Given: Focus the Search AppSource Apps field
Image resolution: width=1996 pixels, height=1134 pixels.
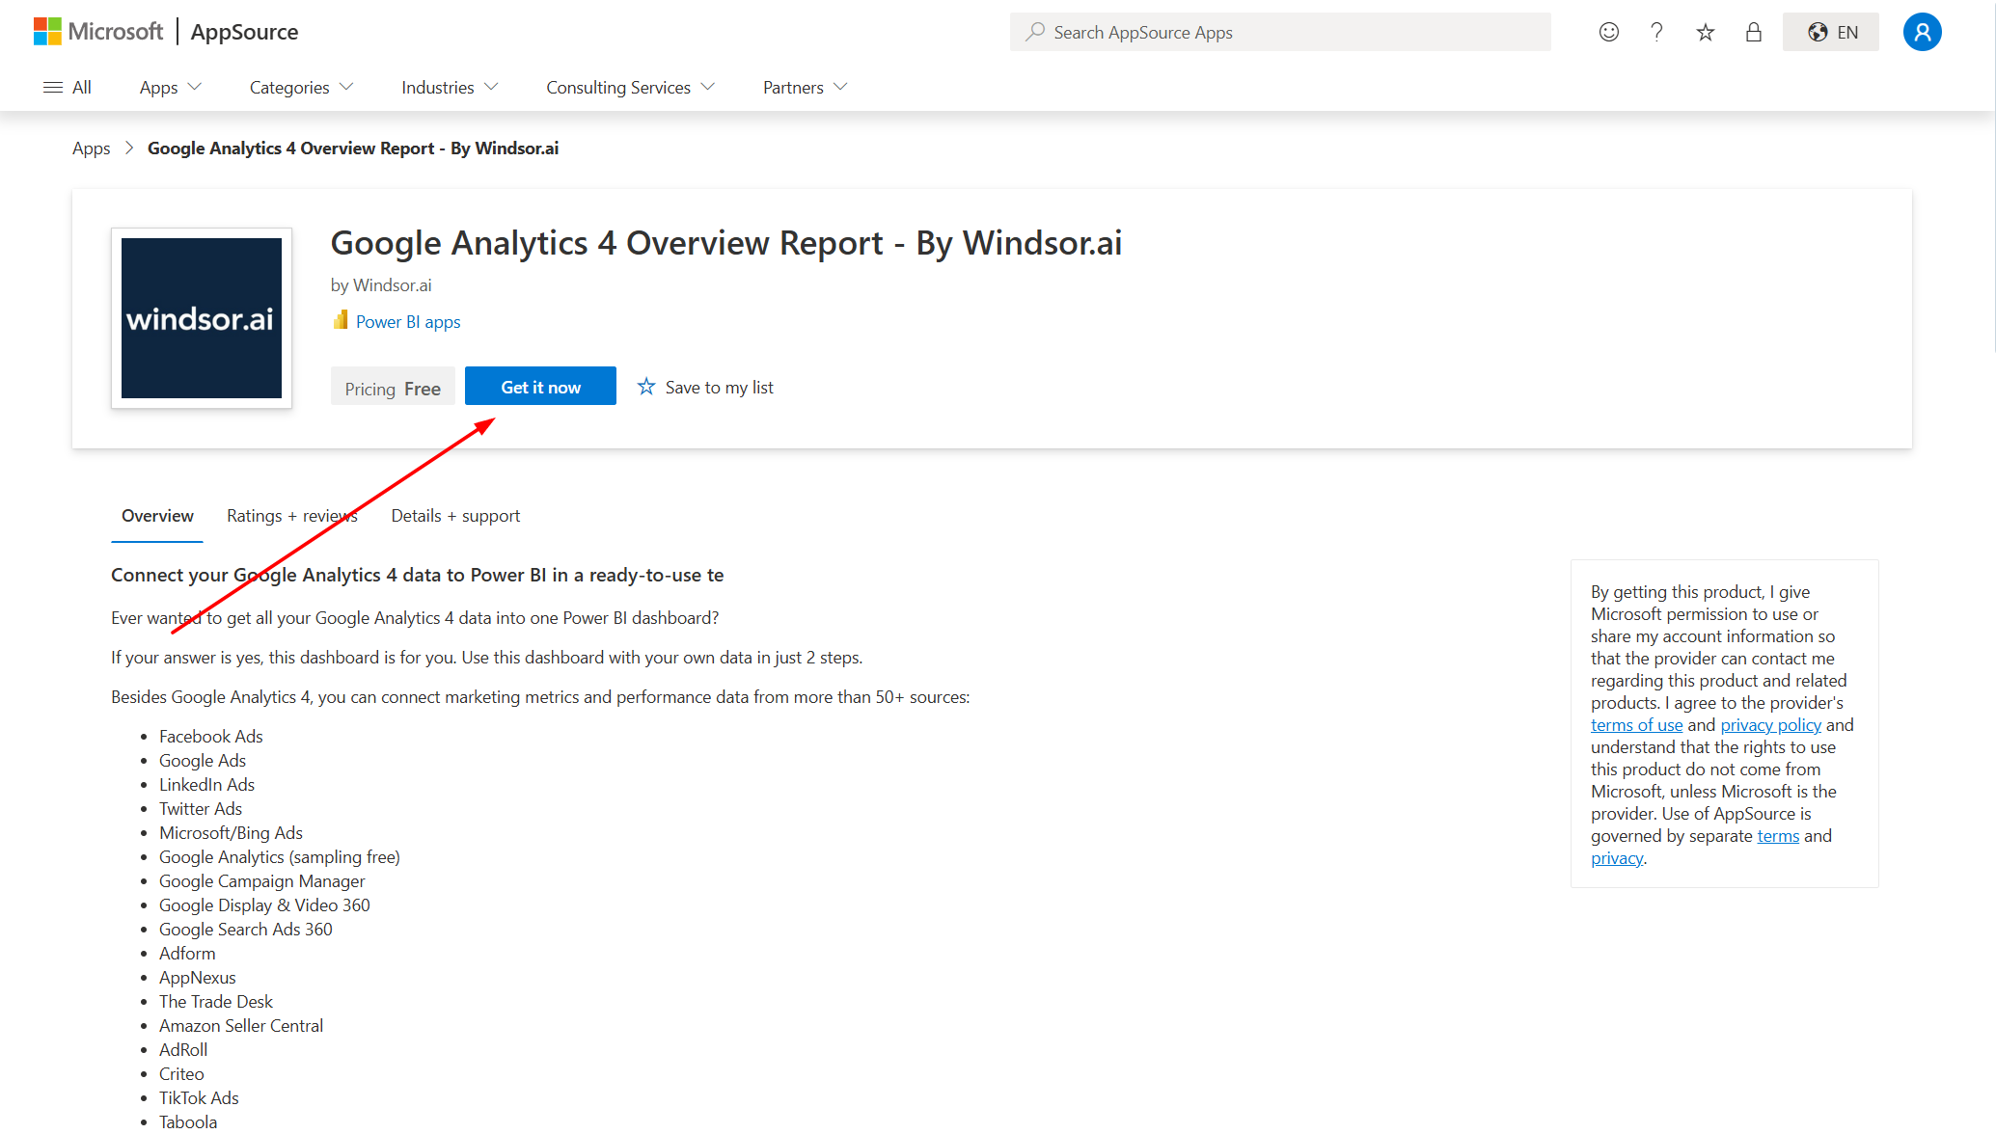Looking at the screenshot, I should click(1280, 32).
